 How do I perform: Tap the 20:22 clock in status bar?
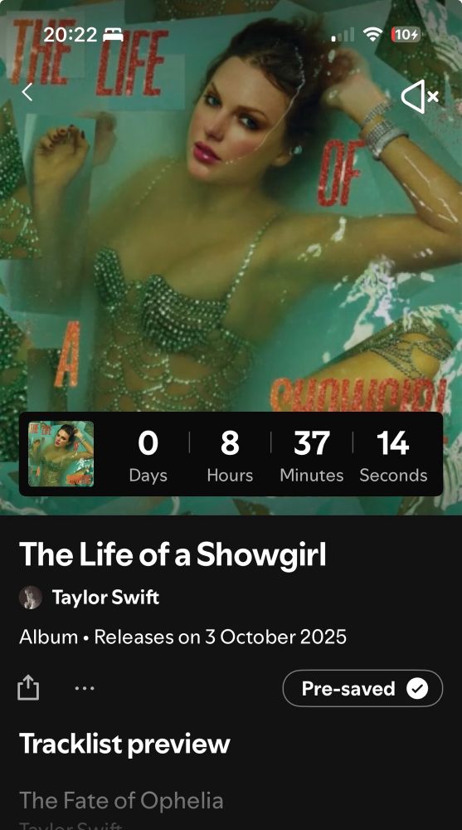tap(71, 35)
